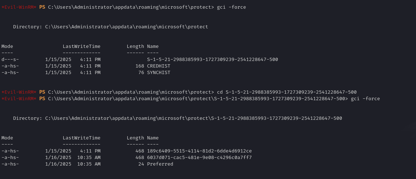The image size is (416, 179).
Task: Click the gci -force command on first line
Action: pyautogui.click(x=231, y=7)
